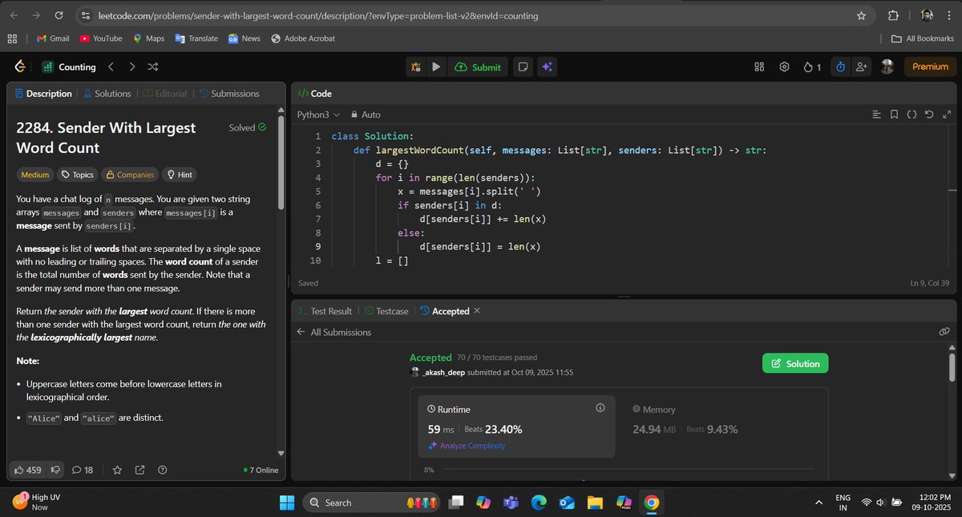Open the question-mark feedback icon
The width and height of the screenshot is (962, 517).
[x=163, y=470]
